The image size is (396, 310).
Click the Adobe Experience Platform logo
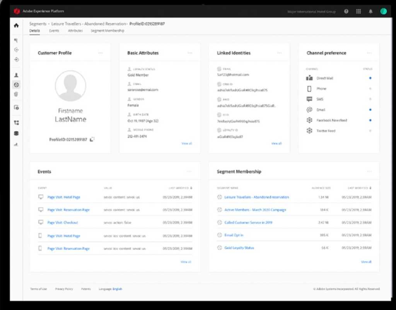click(x=17, y=11)
